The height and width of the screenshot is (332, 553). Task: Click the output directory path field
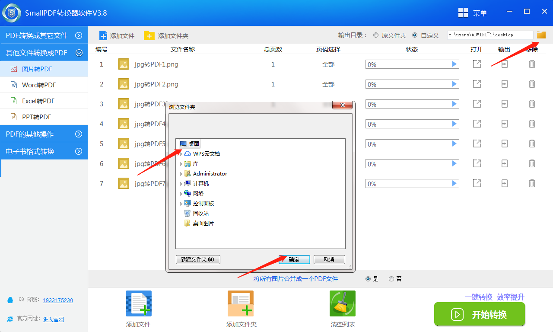tap(490, 35)
